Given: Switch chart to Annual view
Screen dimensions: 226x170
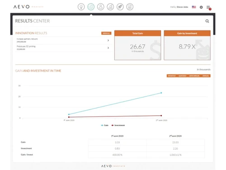Looking at the screenshot, I should [206, 76].
